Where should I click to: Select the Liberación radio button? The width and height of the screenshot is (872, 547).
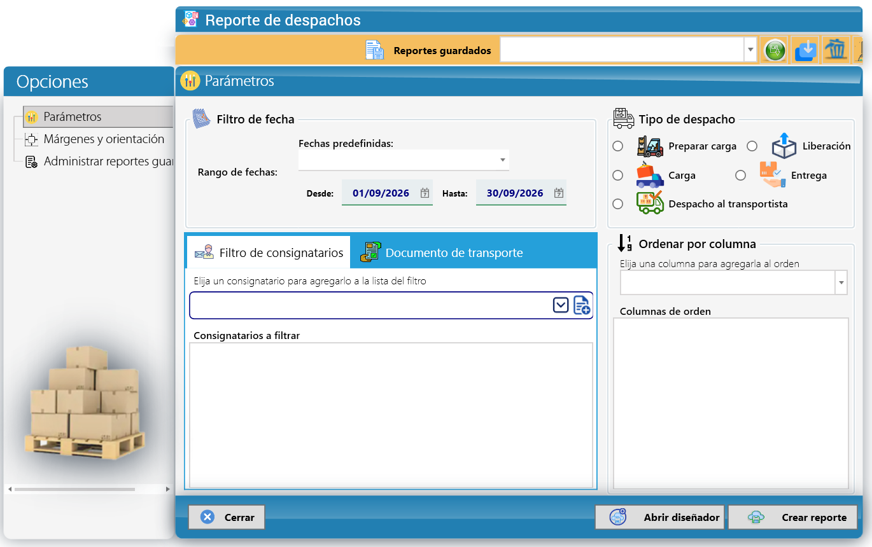tap(752, 146)
